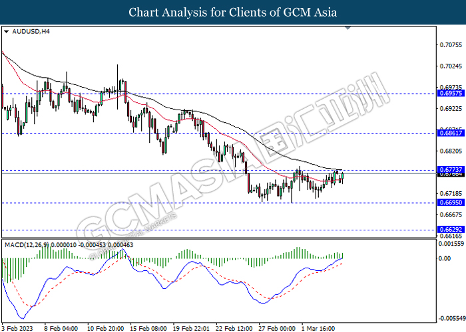This screenshot has width=466, height=332.
Task: Click the 22 Feb 12:00 time label
Action: click(x=234, y=328)
